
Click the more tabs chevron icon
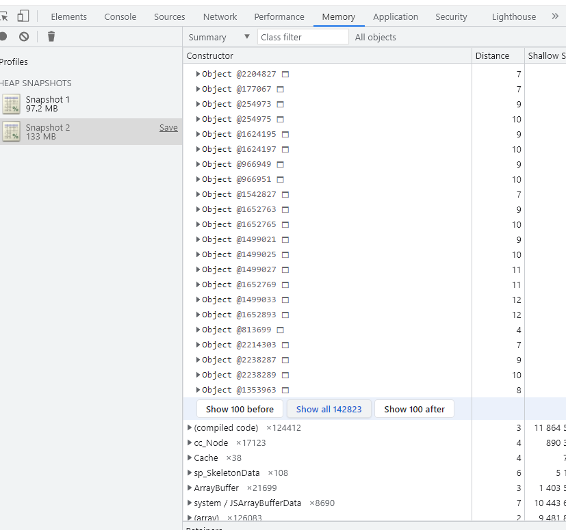pyautogui.click(x=555, y=16)
